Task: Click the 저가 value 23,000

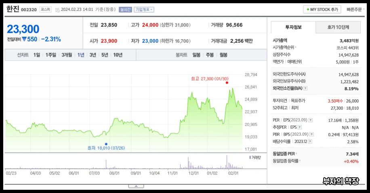Action: [x=150, y=41]
